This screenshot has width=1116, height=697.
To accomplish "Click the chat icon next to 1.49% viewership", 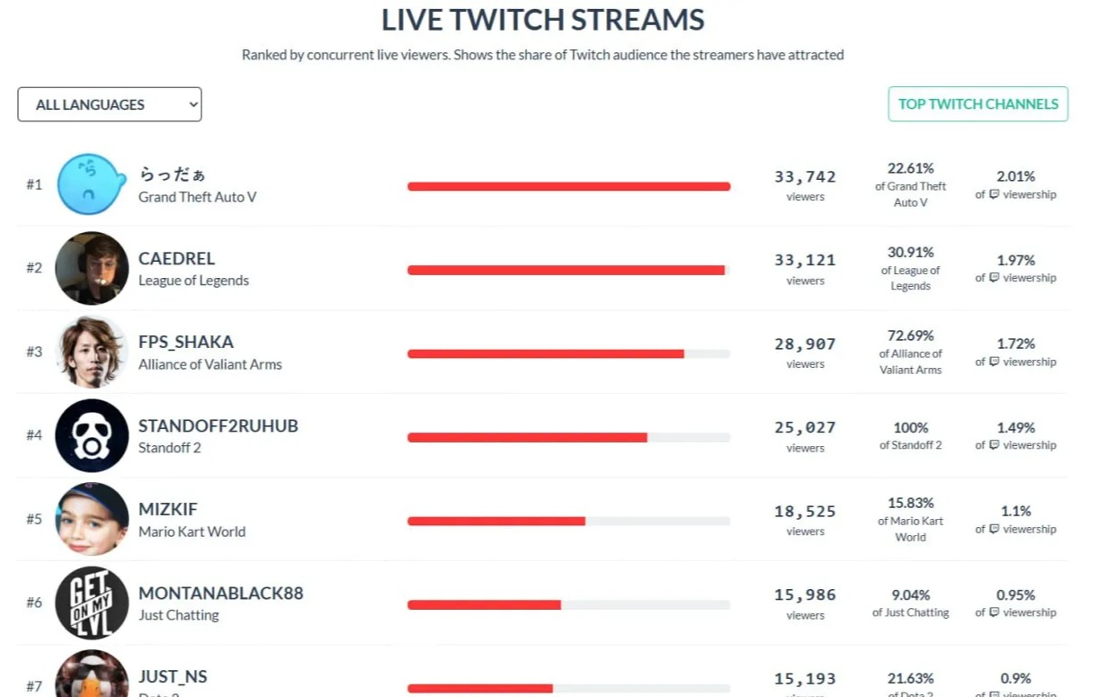I will 994,445.
